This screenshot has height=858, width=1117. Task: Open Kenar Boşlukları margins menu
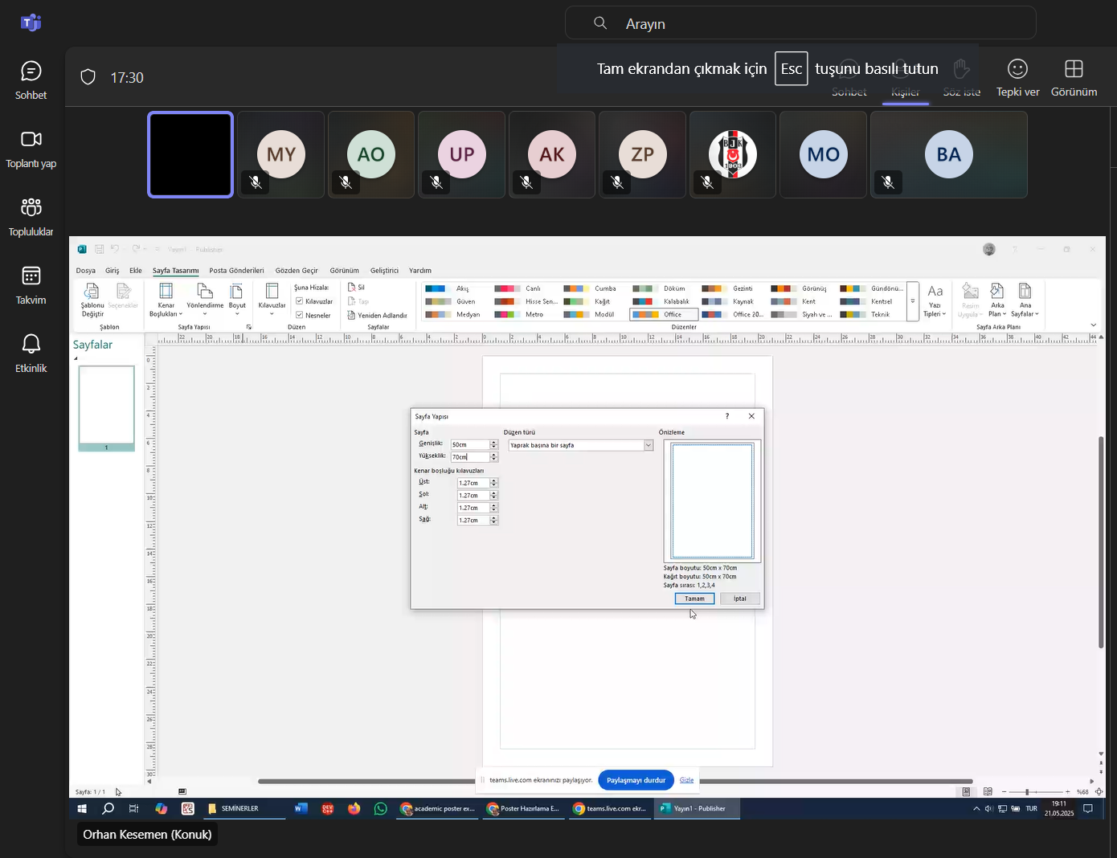tap(166, 300)
